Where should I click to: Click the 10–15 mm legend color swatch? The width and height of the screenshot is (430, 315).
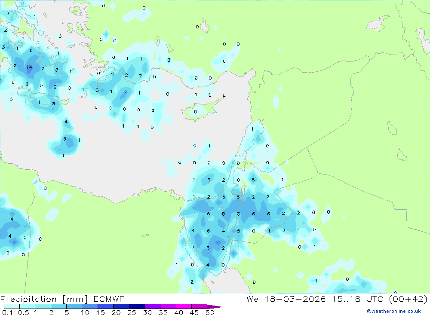tap(90, 306)
